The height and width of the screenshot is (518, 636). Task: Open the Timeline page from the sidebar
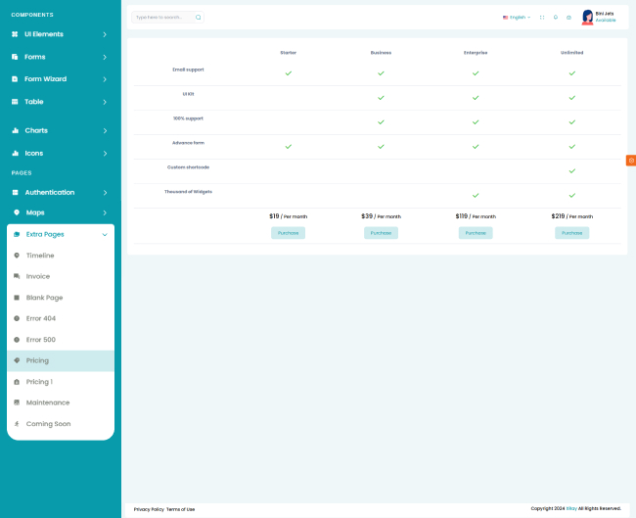pos(40,256)
